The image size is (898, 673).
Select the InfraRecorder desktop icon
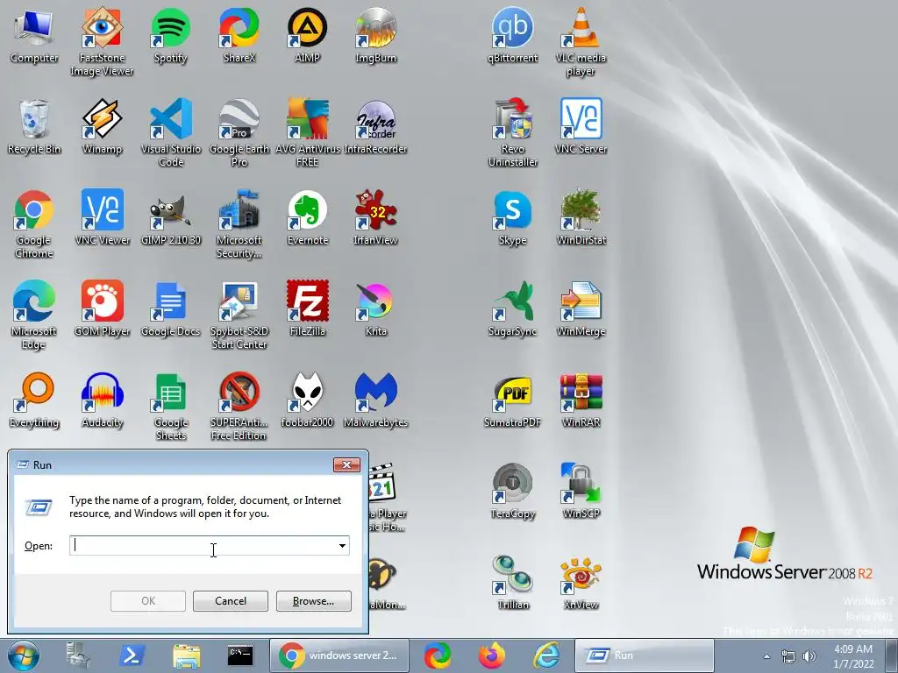(x=375, y=126)
